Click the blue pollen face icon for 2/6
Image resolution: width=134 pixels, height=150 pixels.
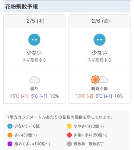click(99, 40)
